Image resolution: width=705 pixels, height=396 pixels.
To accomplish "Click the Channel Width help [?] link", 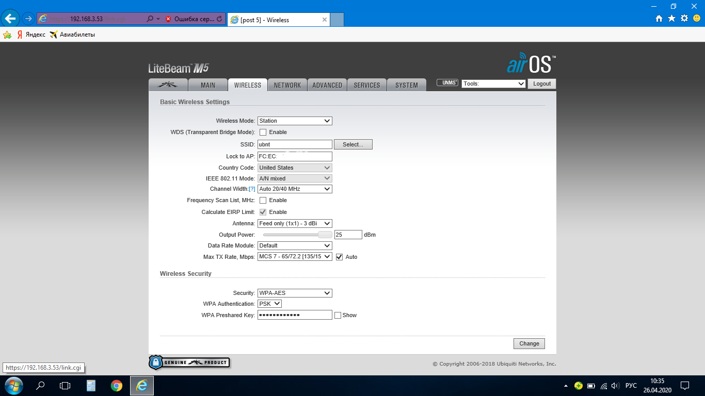I will pos(252,189).
